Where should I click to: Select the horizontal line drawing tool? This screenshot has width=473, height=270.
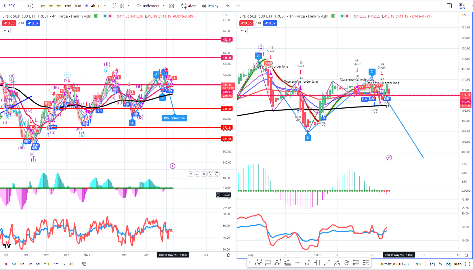click(297, 263)
